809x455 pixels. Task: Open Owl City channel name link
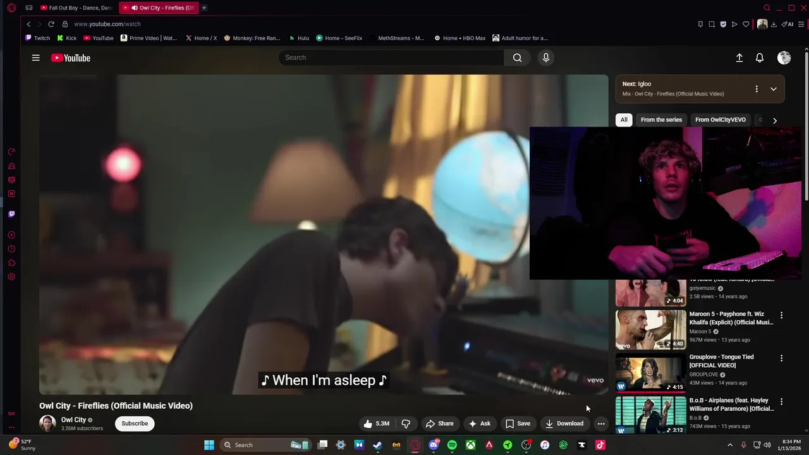(73, 420)
